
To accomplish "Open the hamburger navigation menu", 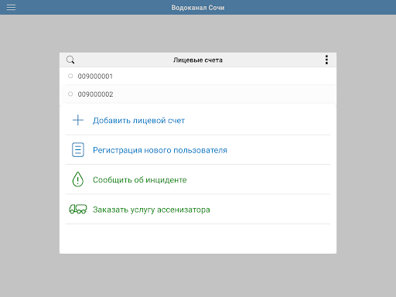I will pos(11,8).
